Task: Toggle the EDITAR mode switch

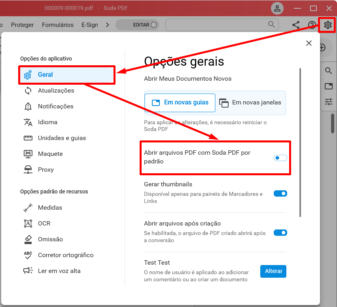Action: [x=137, y=25]
